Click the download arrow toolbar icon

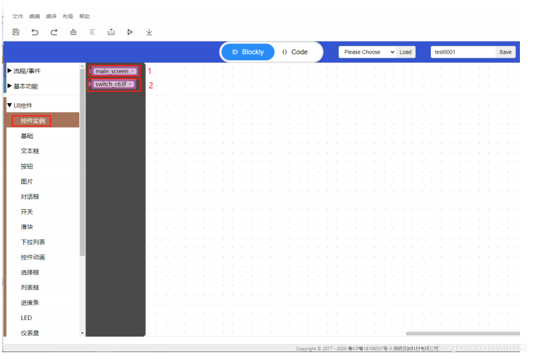pos(149,32)
